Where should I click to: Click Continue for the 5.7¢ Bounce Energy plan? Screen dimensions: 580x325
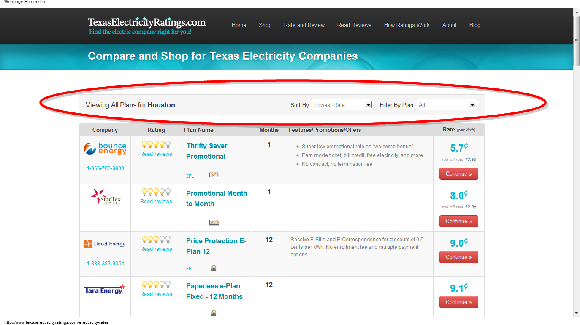tap(459, 173)
